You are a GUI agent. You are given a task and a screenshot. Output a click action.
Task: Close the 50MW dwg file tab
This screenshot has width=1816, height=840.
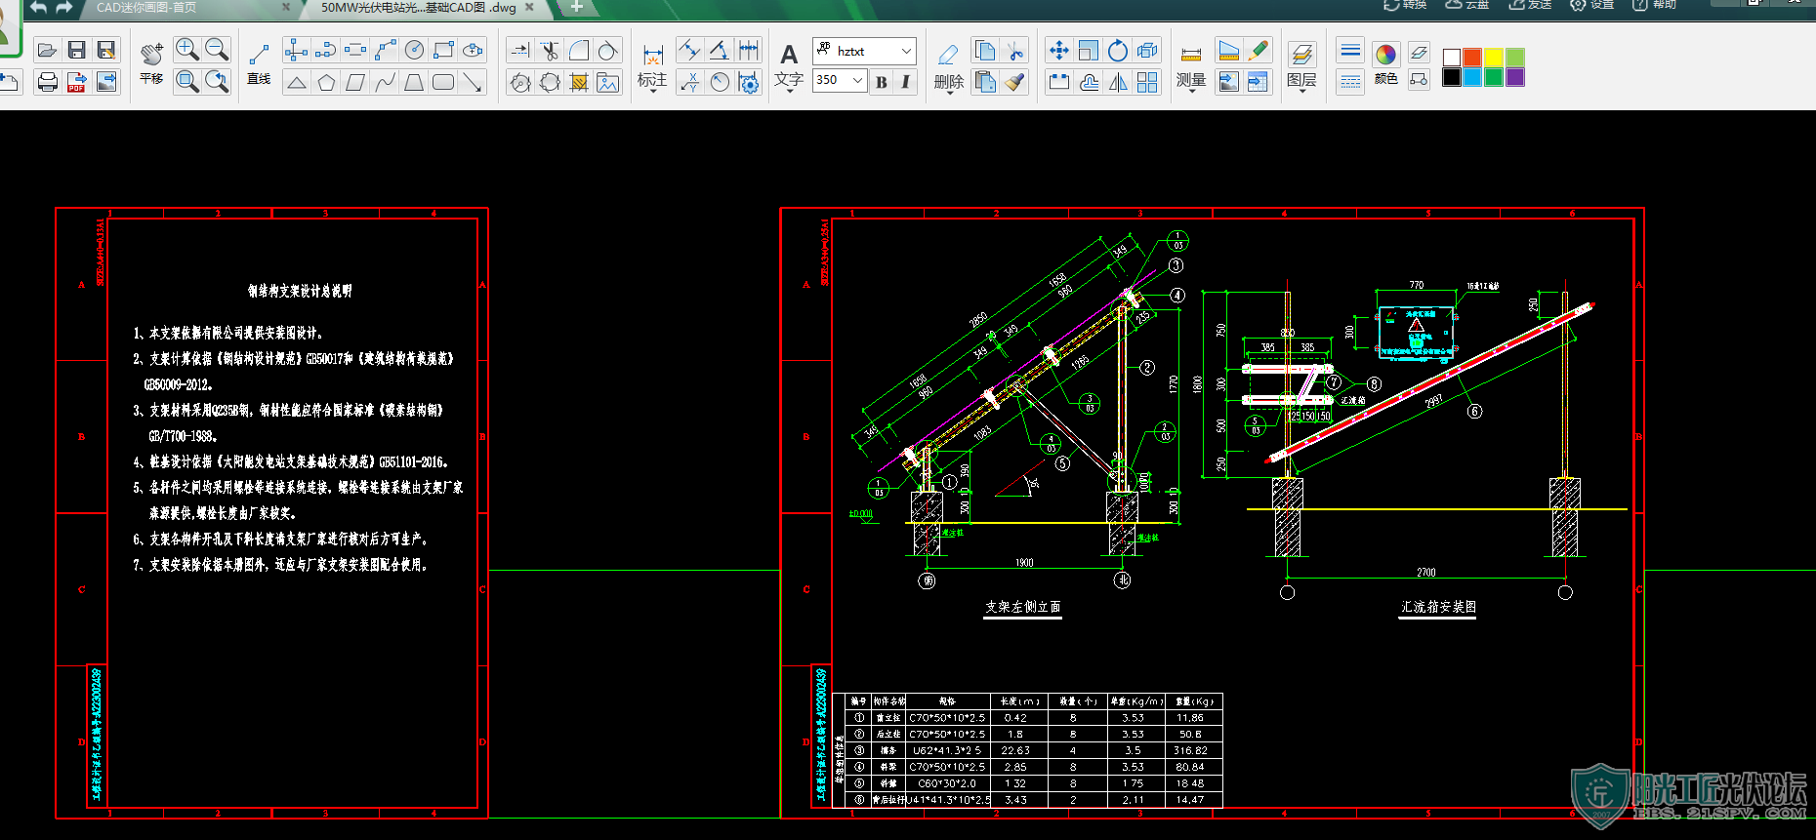point(529,7)
